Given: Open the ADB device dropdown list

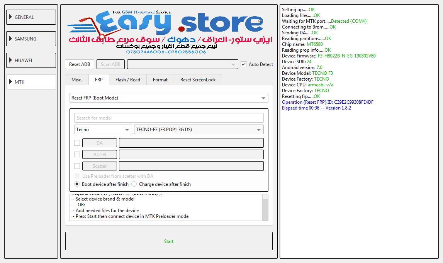Looking at the screenshot, I should click(x=183, y=64).
